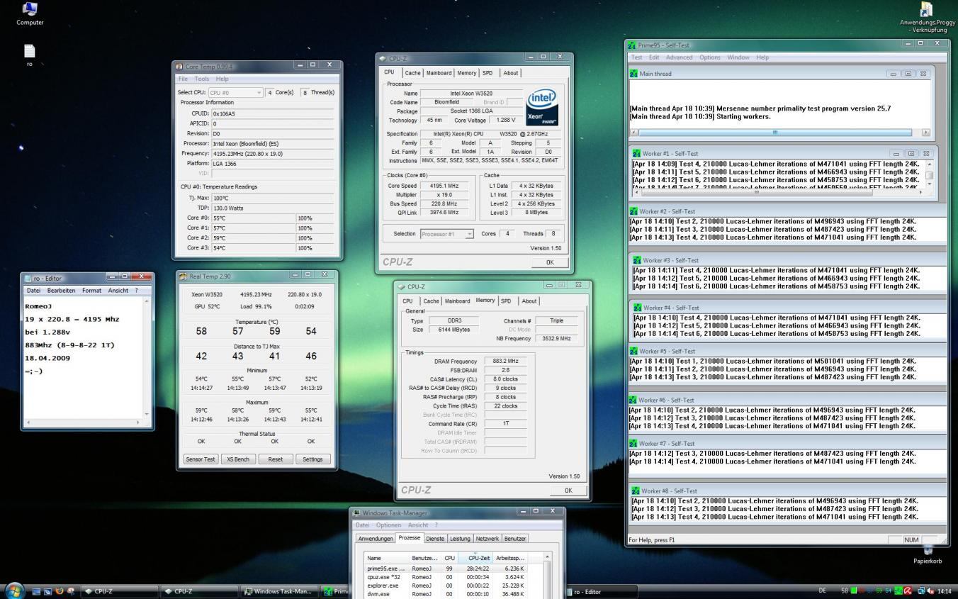The image size is (958, 599).
Task: Open the Advanced menu in Prime95
Action: 679,57
